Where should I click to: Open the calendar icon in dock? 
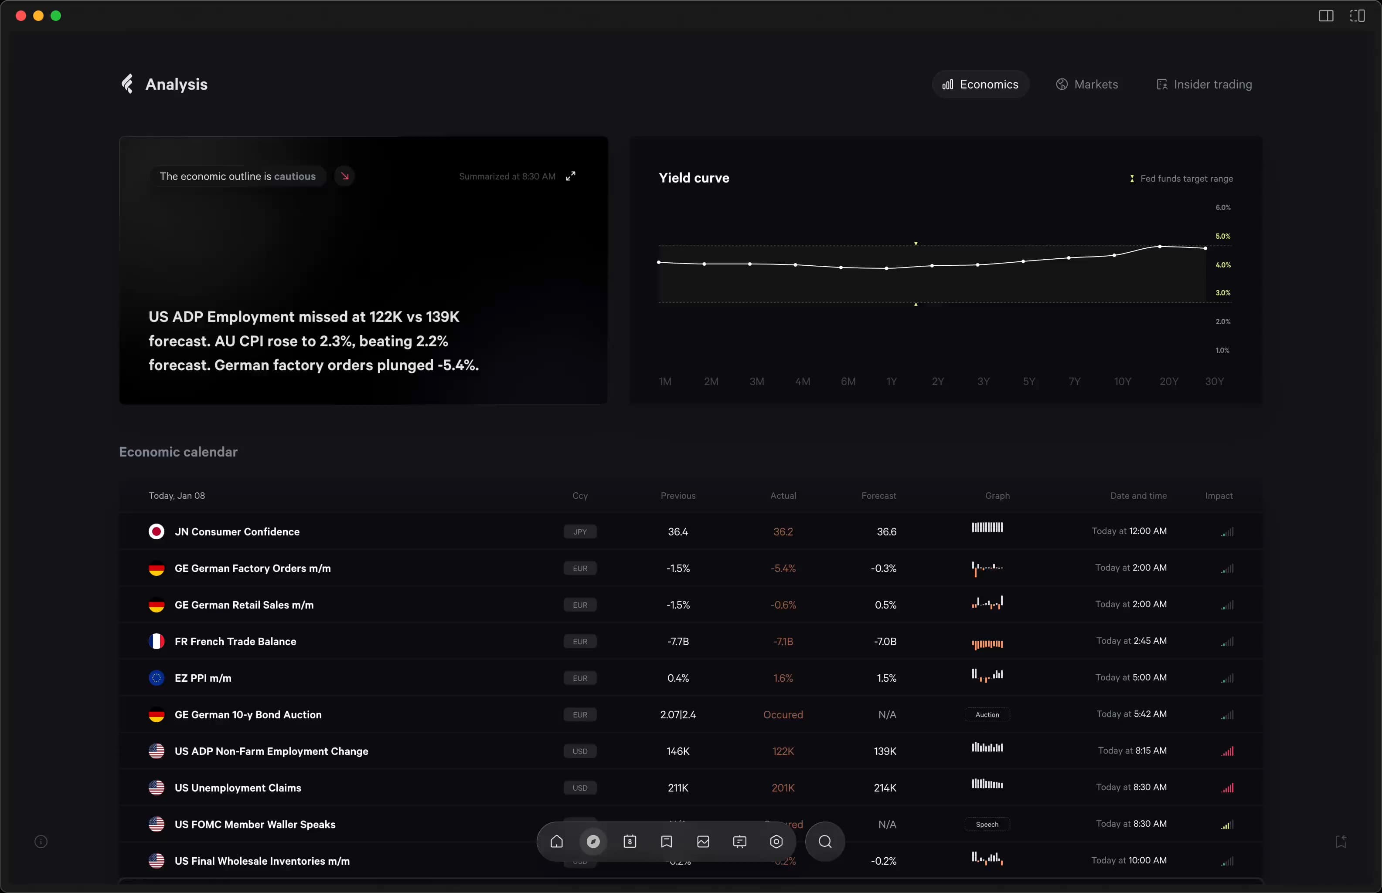click(x=630, y=842)
